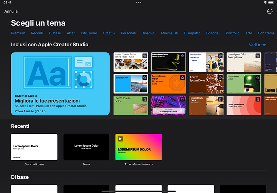Tap premium badge on beige beach theme
Viewport: 277px width, 193px height.
[258, 56]
